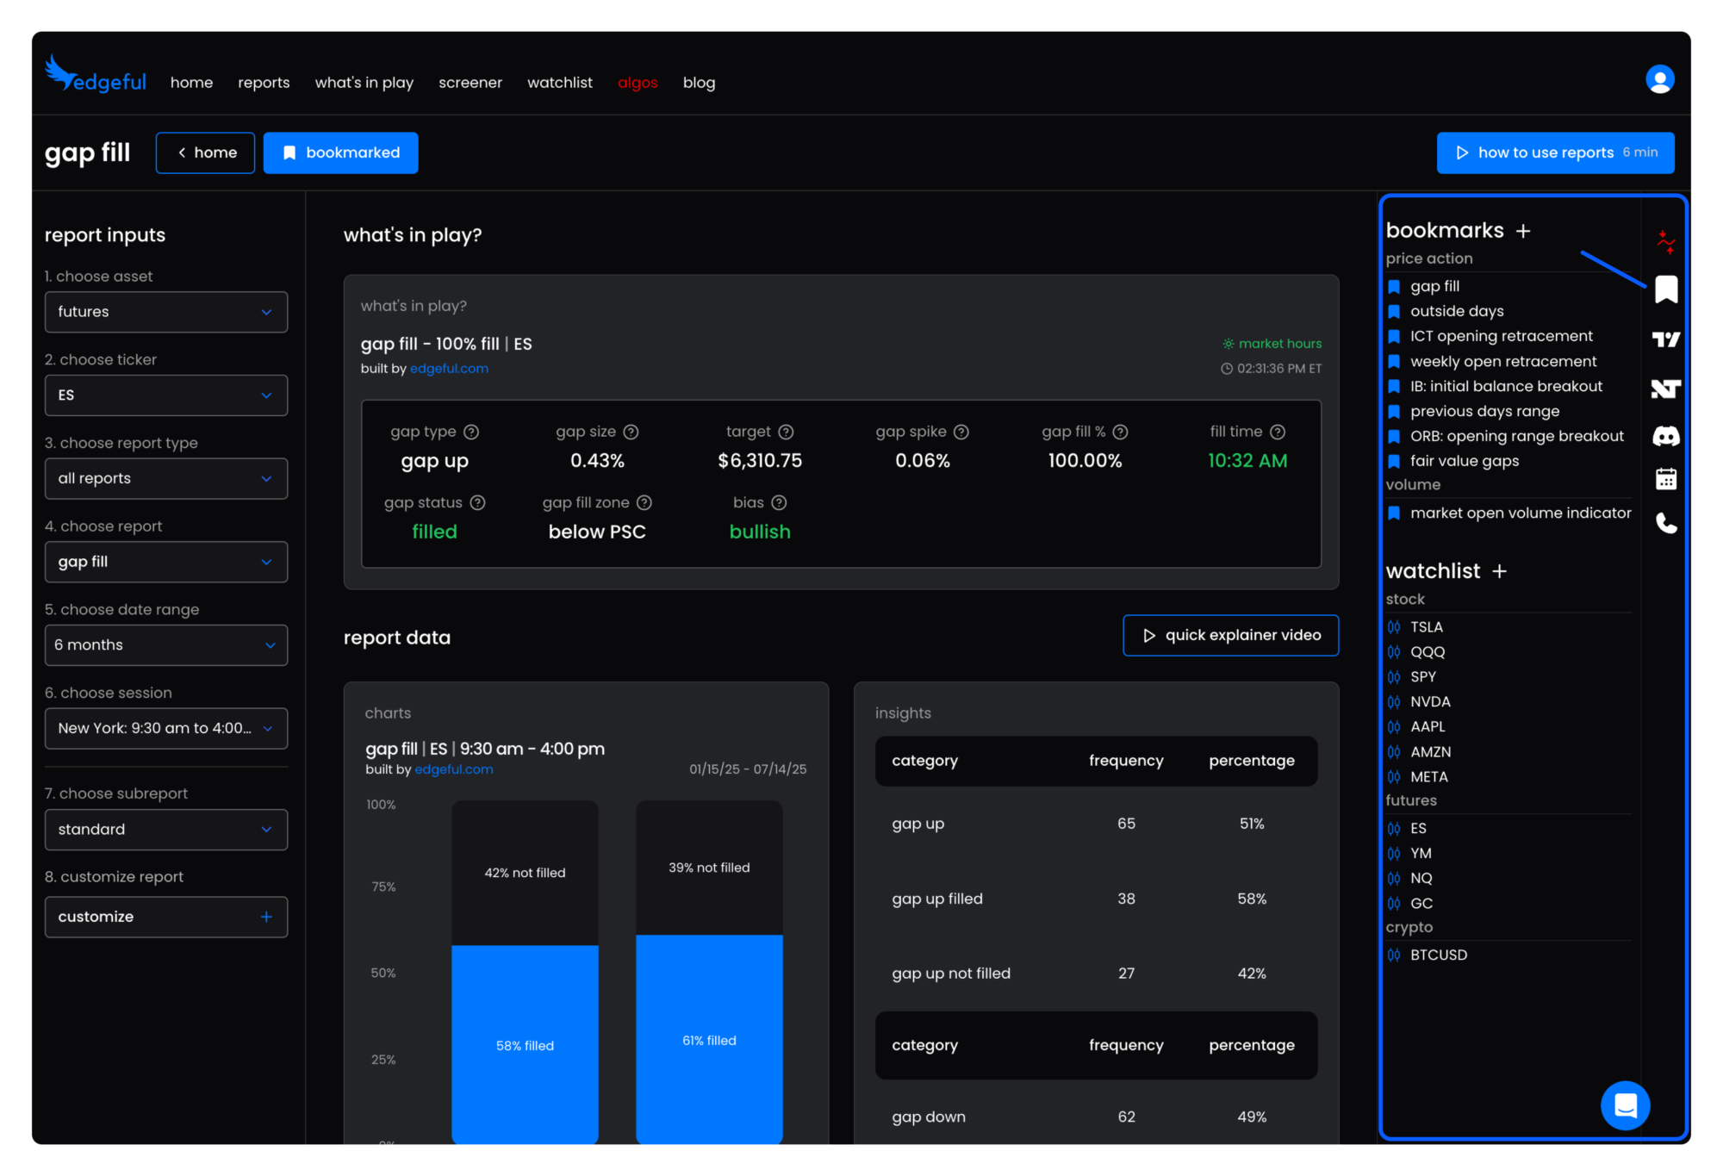Expand the 6 months date range dropdown

point(166,645)
